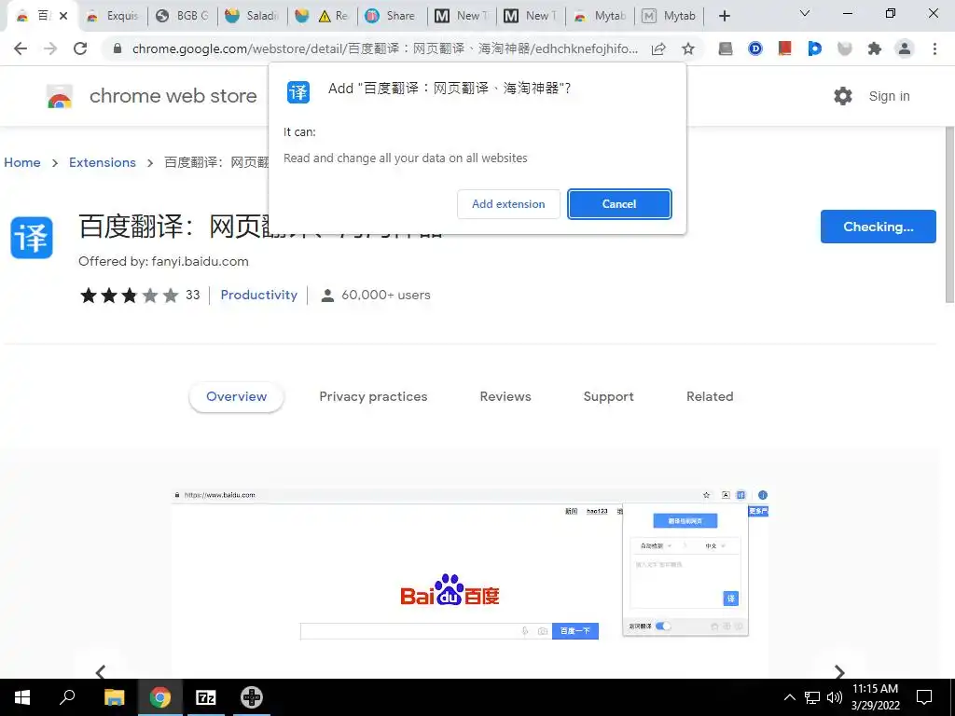Click the Add extension button
The image size is (955, 716).
[508, 204]
